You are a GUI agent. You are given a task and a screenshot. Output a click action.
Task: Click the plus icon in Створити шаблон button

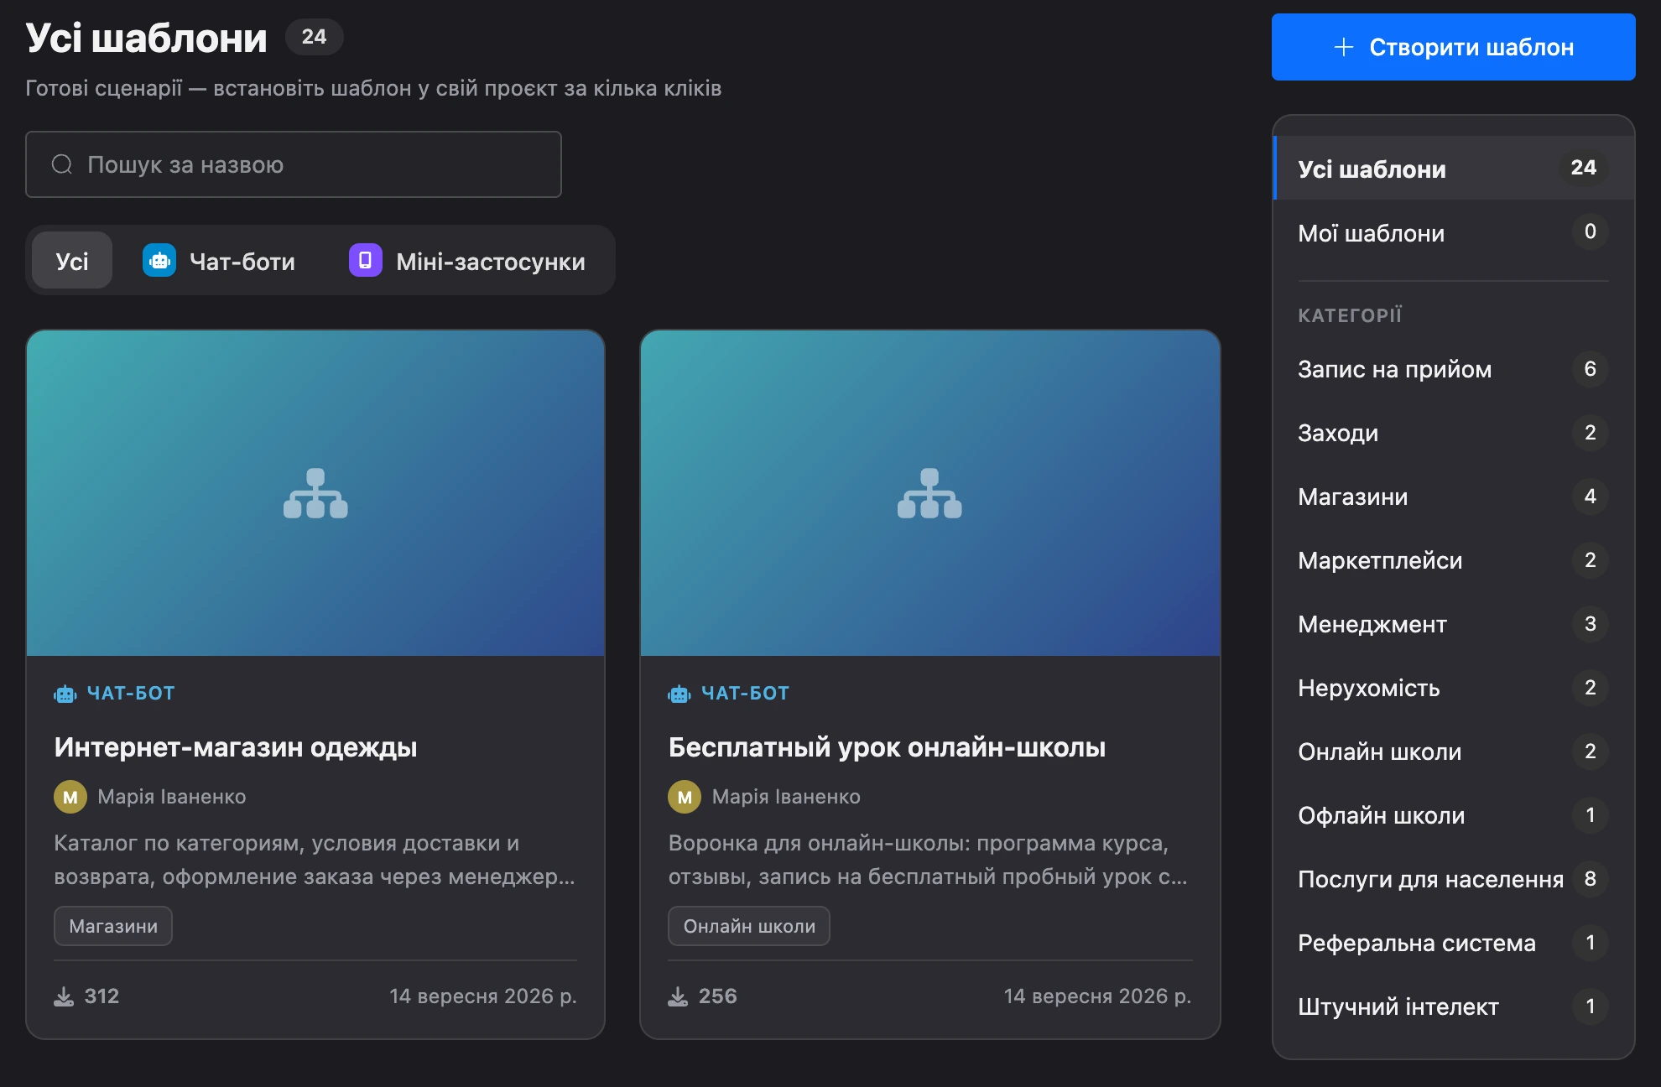(x=1344, y=47)
